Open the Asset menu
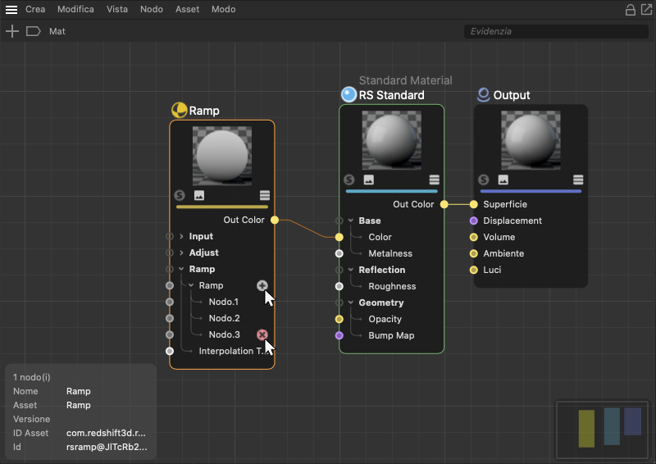Viewport: 656px width, 464px height. click(x=187, y=9)
